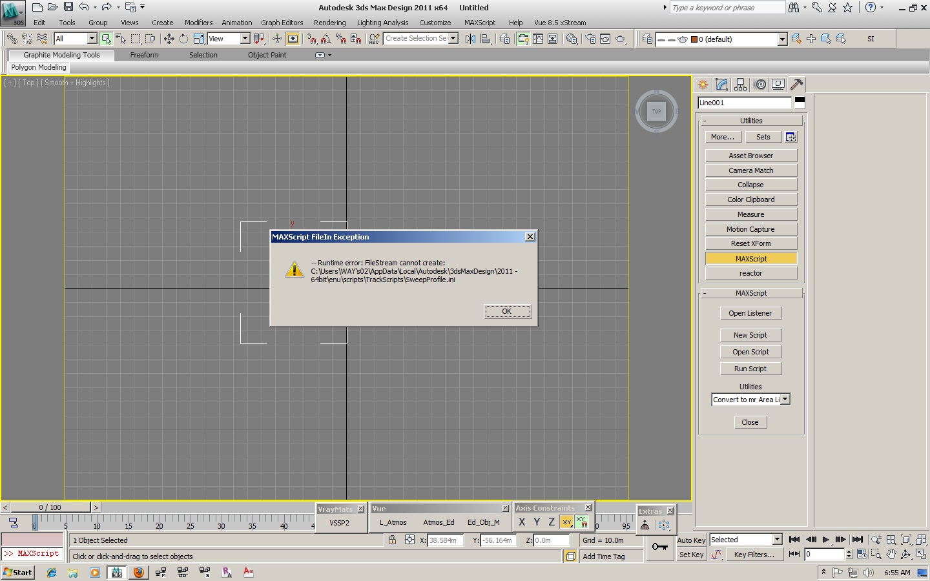Expand the layer dropdown showing 0 (default)
The width and height of the screenshot is (930, 581).
pos(782,39)
